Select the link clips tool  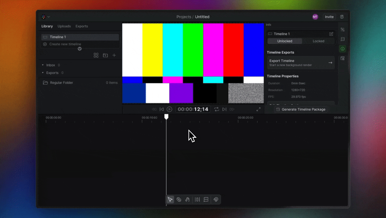coord(179,200)
